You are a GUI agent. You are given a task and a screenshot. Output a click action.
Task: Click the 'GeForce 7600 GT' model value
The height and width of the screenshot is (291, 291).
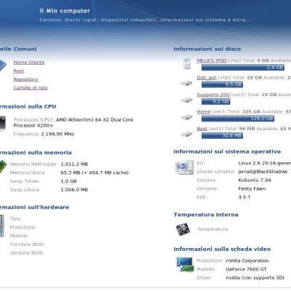point(246,269)
